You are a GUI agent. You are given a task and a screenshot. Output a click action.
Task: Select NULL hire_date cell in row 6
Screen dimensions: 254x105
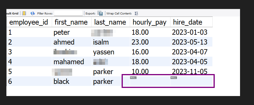(x=191, y=81)
